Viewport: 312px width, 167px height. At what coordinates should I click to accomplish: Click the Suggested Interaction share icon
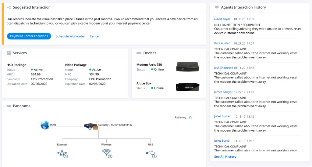pyautogui.click(x=9, y=7)
